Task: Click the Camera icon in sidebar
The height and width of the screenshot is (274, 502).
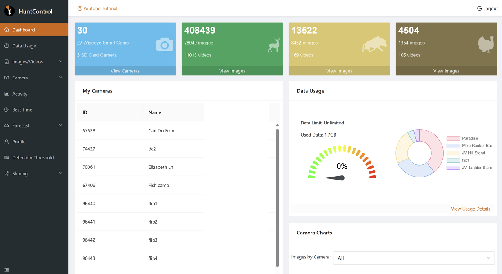Action: click(x=7, y=78)
